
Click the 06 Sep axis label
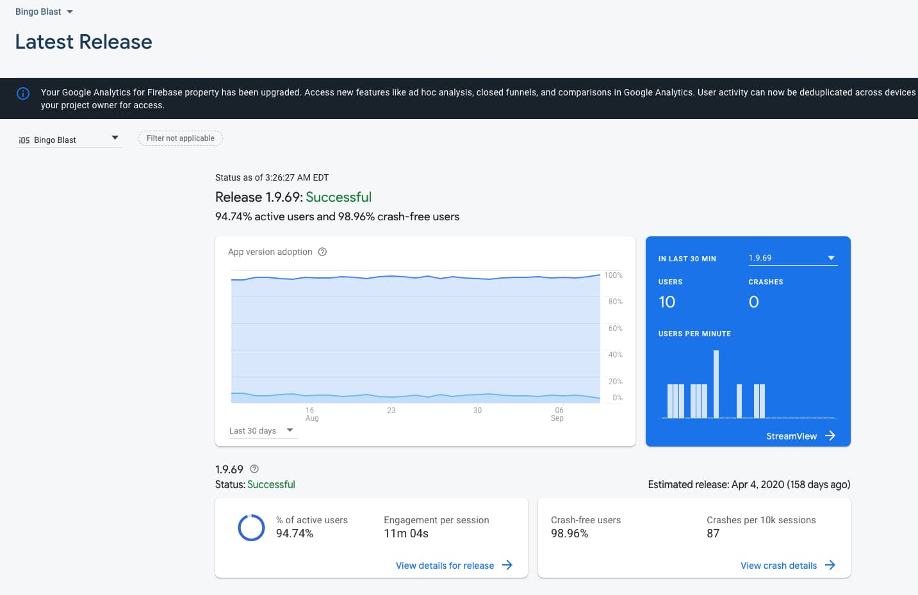coord(558,414)
